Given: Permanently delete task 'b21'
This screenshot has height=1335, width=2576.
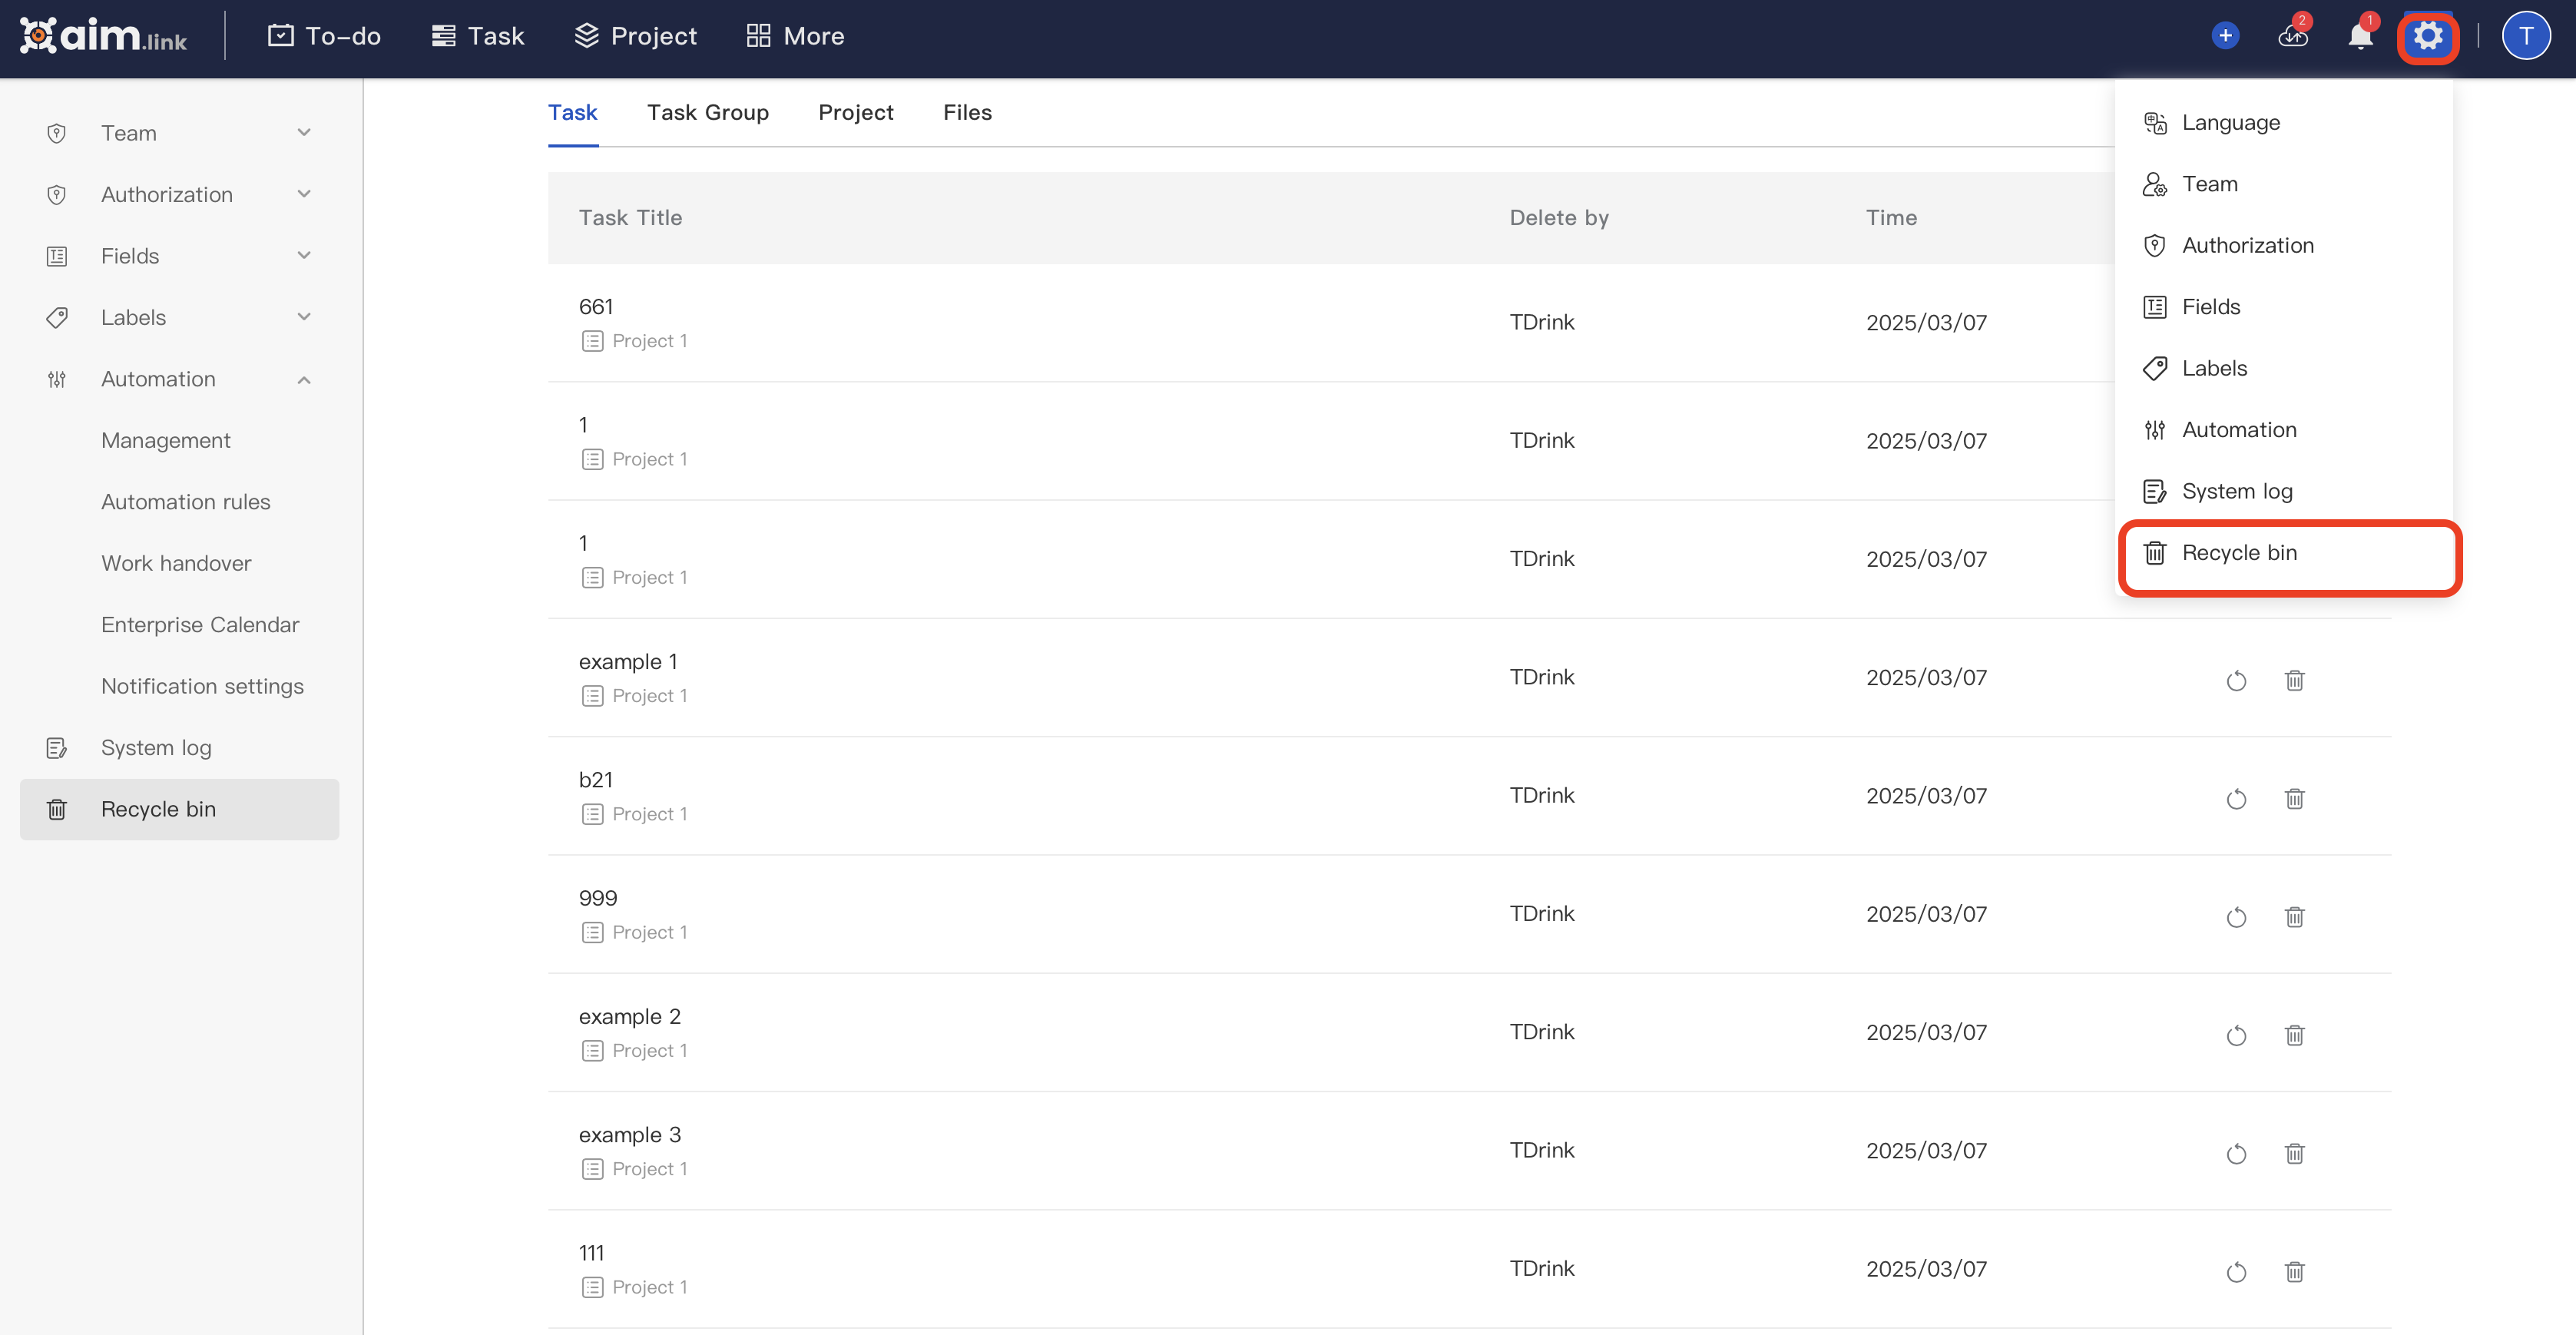Looking at the screenshot, I should [2294, 799].
